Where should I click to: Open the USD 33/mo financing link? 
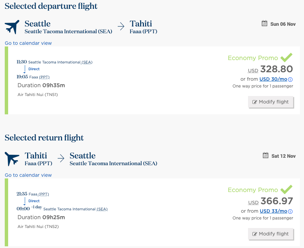coord(273,211)
